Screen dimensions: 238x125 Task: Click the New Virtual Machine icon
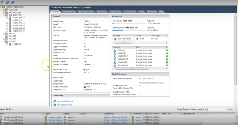[x=54, y=101]
